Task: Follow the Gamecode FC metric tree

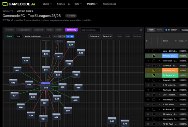Action: pos(71,16)
